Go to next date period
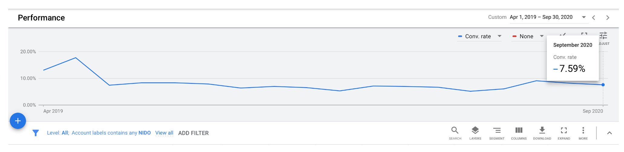624x152 pixels. 608,18
